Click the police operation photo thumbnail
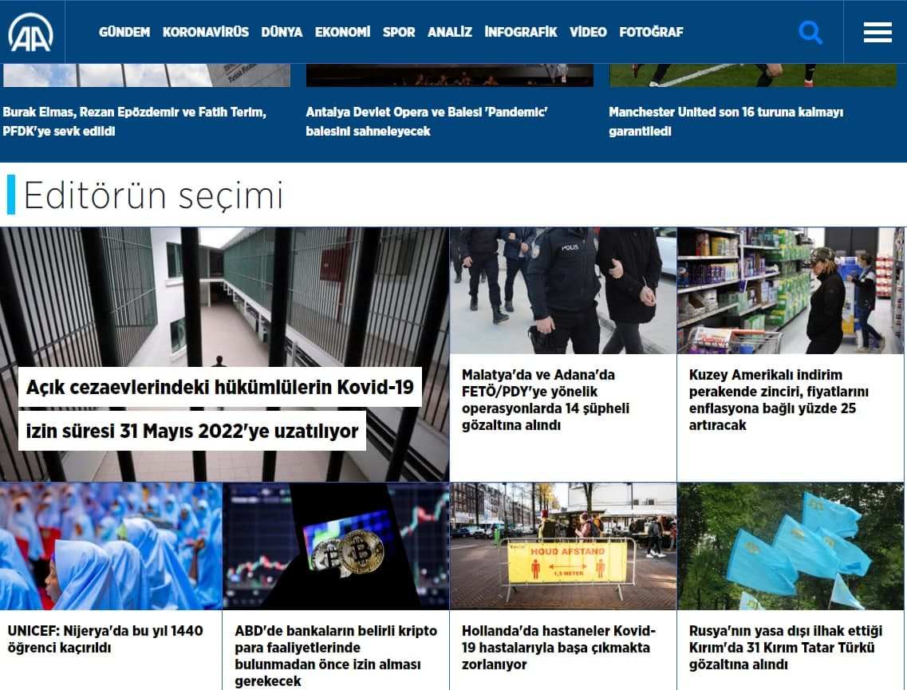Image resolution: width=907 pixels, height=690 pixels. click(x=562, y=290)
